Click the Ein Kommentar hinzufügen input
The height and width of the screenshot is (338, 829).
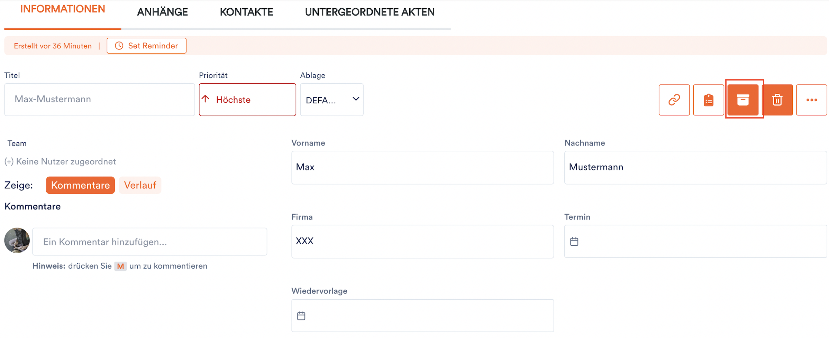coord(149,242)
